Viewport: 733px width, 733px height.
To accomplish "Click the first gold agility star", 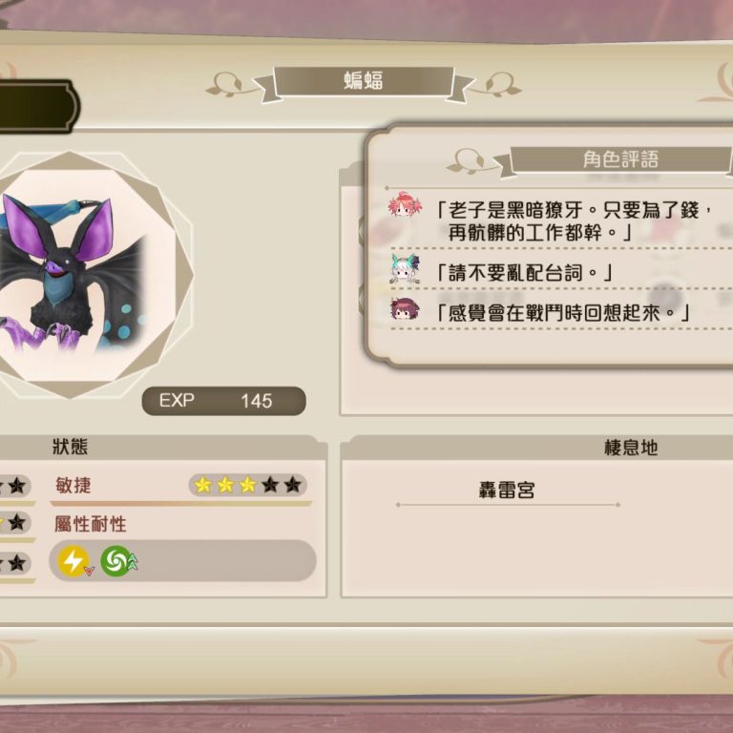I will click(x=203, y=485).
